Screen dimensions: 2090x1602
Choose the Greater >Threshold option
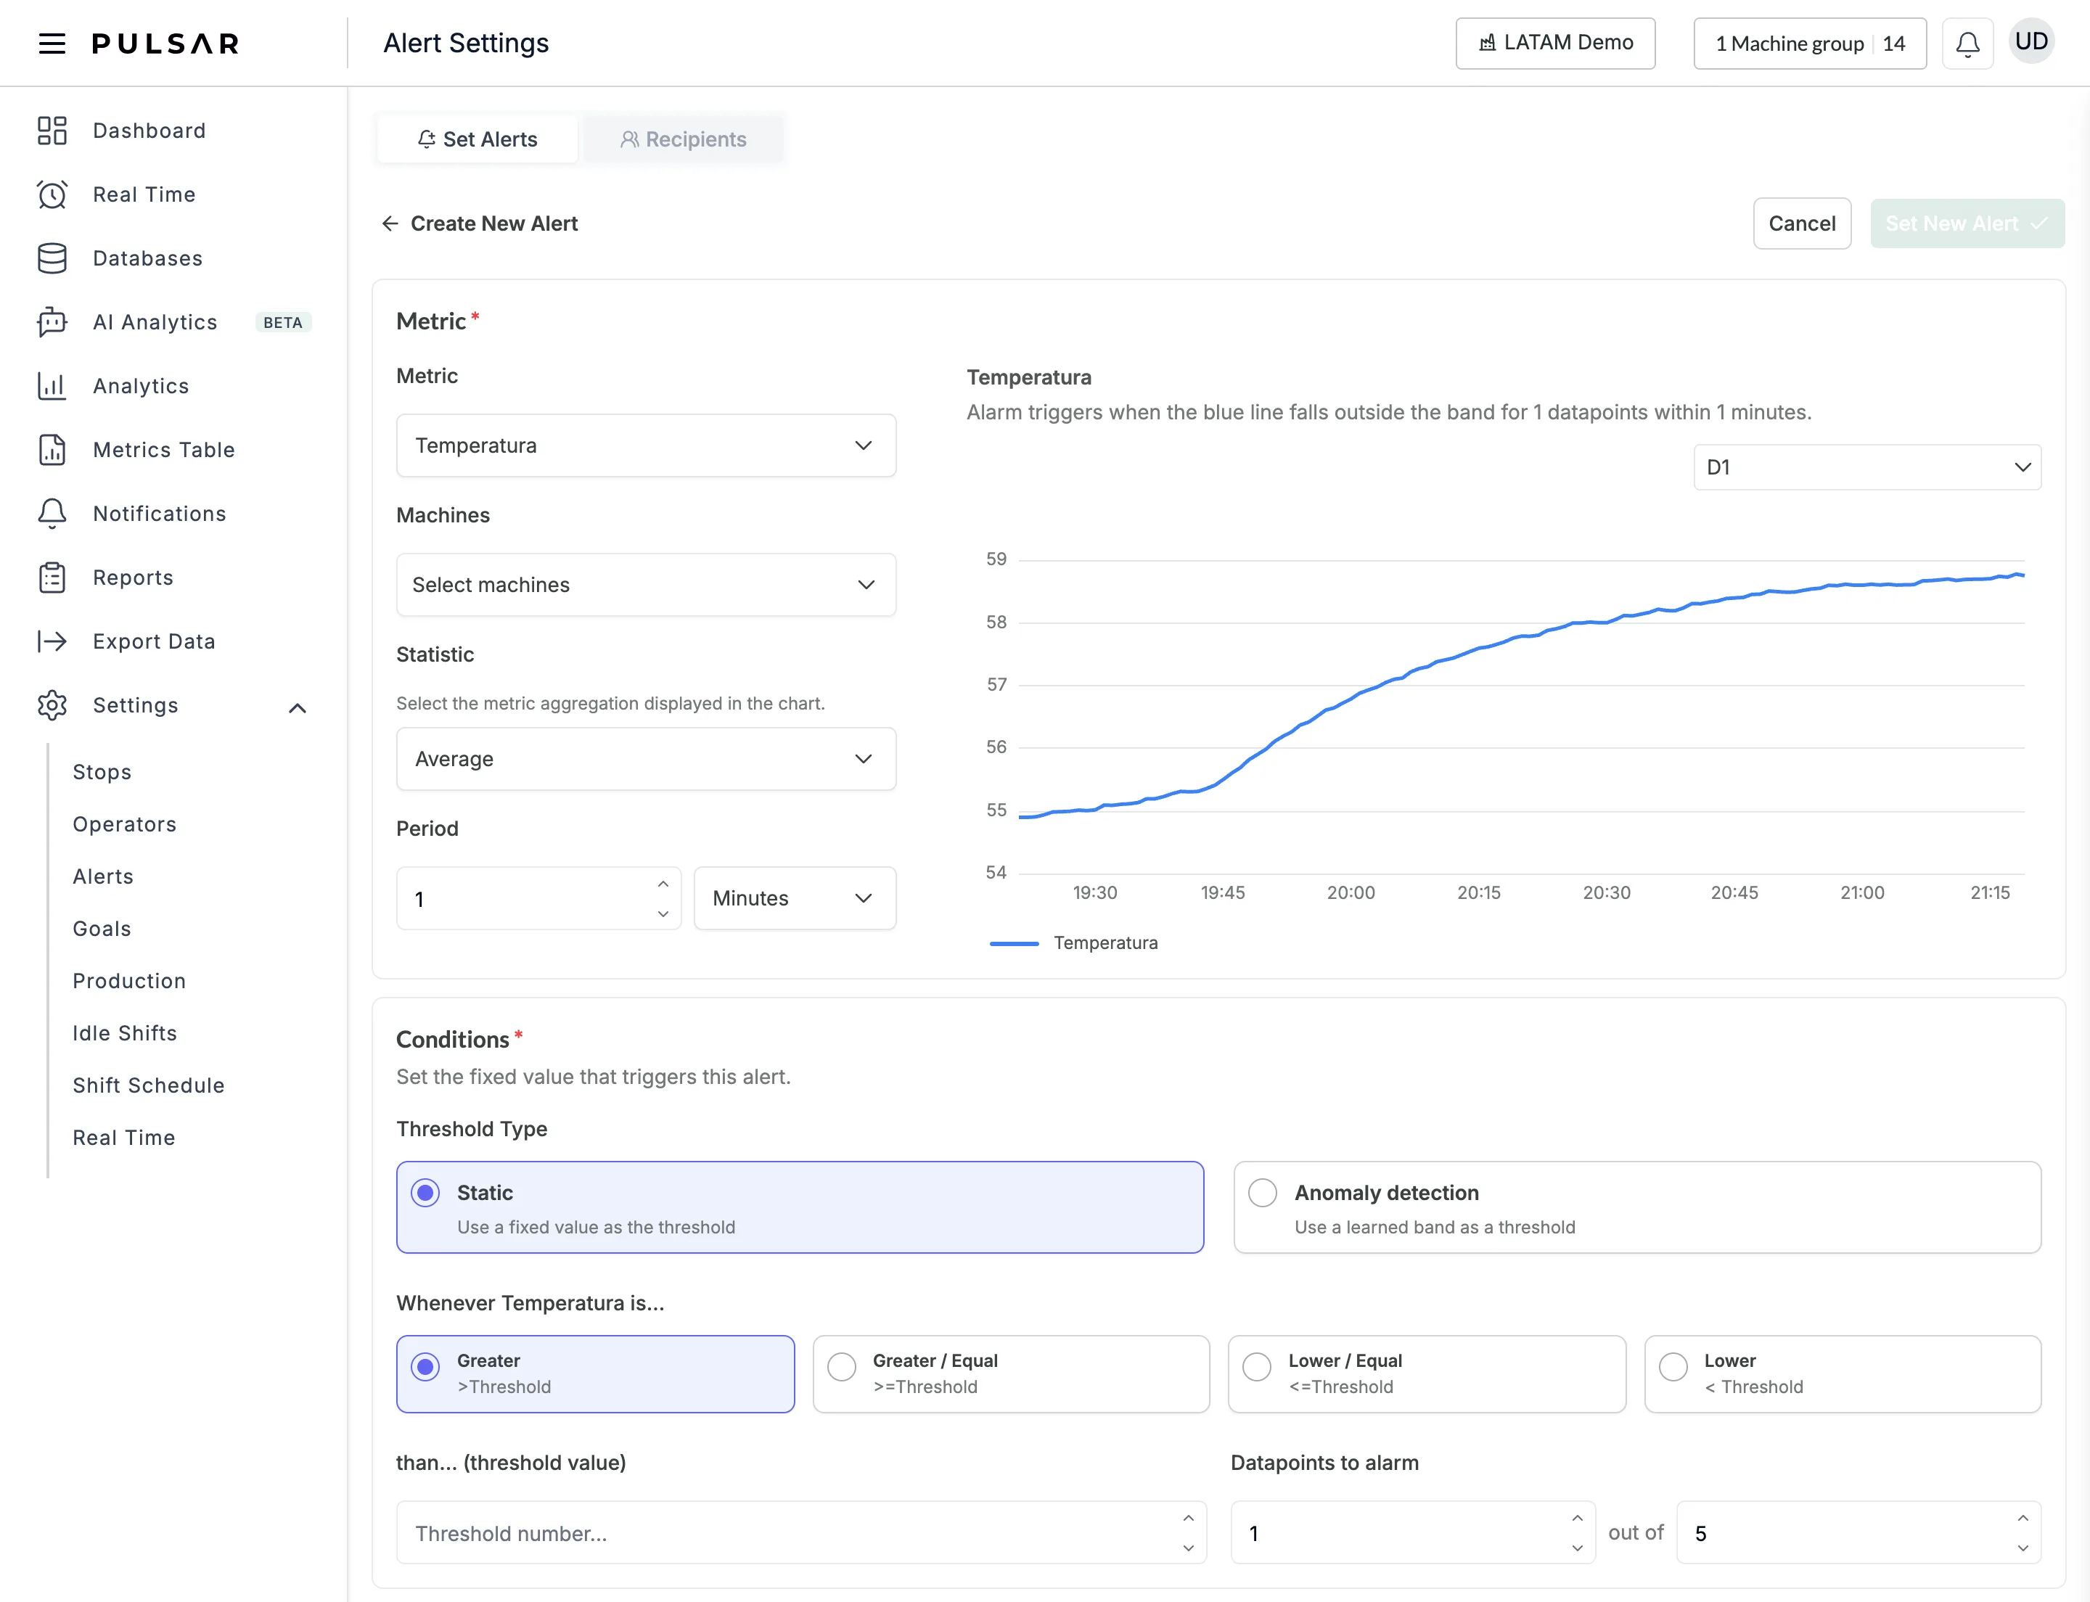[x=595, y=1374]
